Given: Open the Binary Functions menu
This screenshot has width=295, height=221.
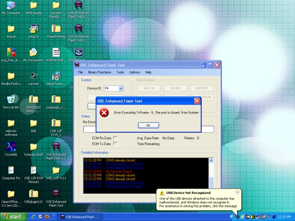Looking at the screenshot, I should point(99,72).
